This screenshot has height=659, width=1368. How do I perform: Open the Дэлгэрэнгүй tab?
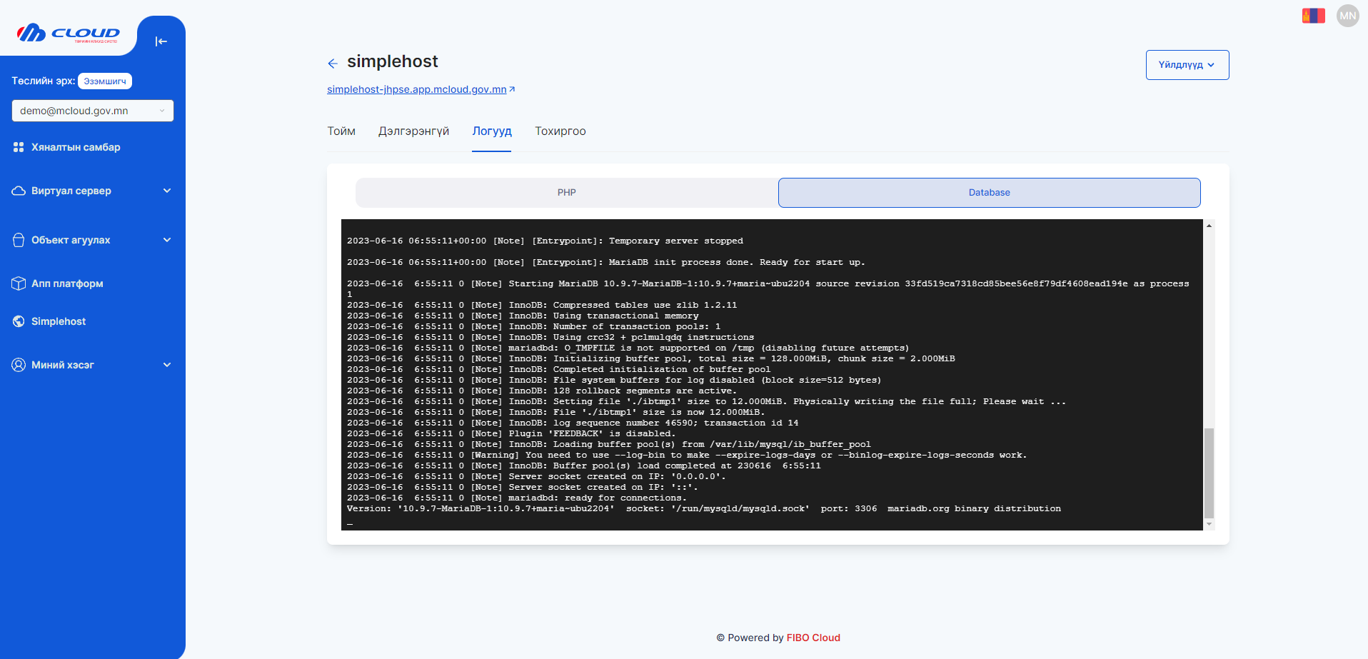[414, 131]
